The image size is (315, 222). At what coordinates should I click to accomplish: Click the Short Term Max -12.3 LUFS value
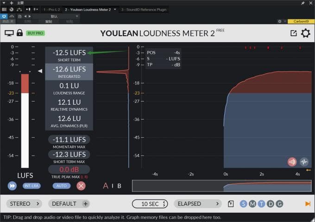click(69, 154)
